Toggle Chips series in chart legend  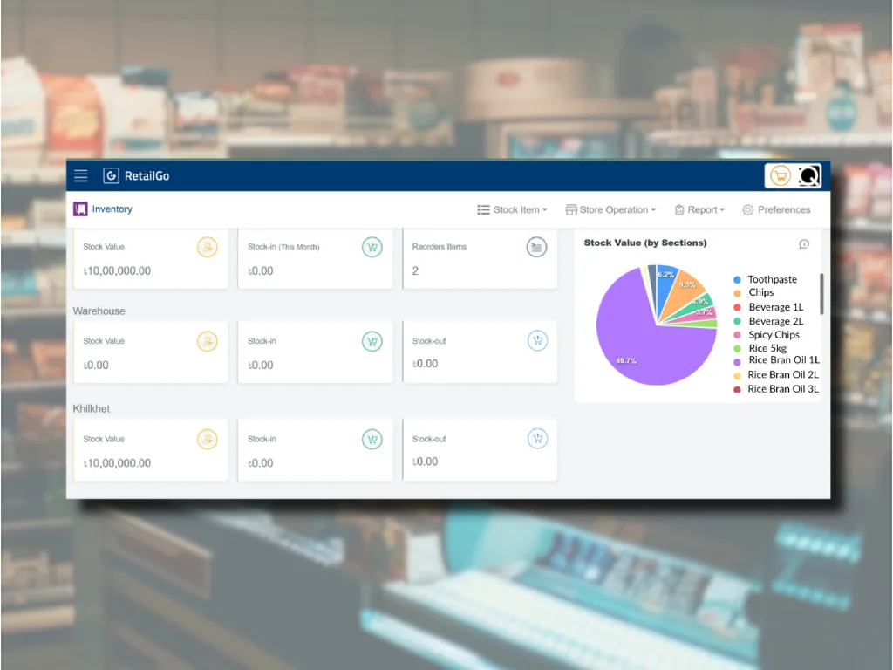[x=760, y=293]
